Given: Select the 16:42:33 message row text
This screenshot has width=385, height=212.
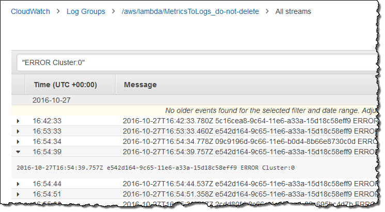Looking at the screenshot, I should point(248,121).
